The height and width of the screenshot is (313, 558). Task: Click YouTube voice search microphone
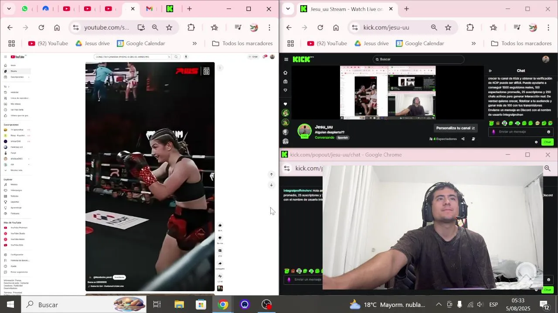186,57
